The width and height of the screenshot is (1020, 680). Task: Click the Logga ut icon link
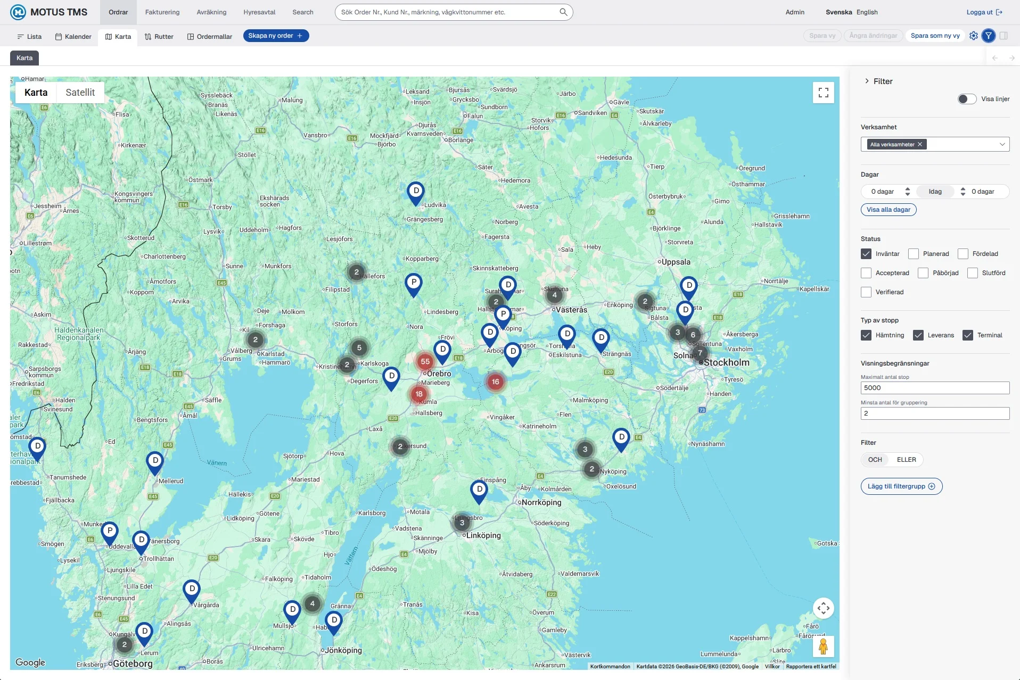click(x=984, y=12)
